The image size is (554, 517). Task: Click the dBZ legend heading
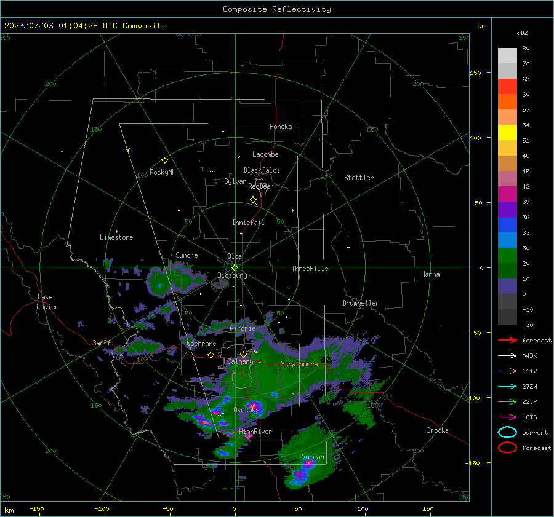coord(522,33)
